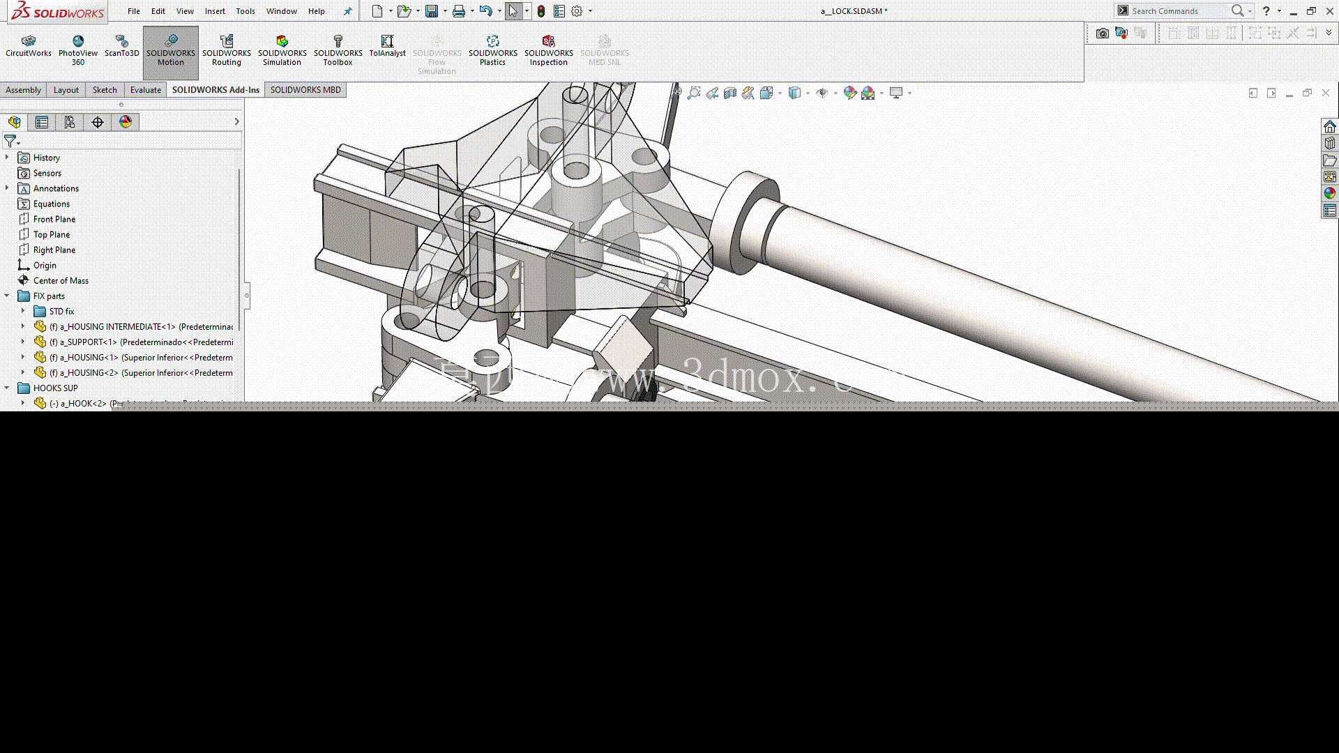The width and height of the screenshot is (1339, 753).
Task: Toggle SOLIDWORKS Plastics add-in
Action: tap(493, 51)
